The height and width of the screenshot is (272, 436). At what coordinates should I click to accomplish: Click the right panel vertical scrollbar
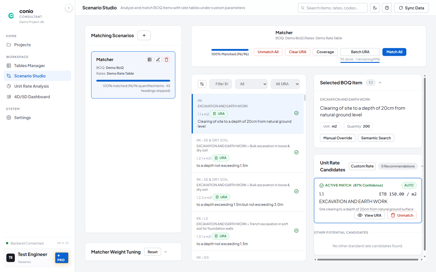[425, 164]
